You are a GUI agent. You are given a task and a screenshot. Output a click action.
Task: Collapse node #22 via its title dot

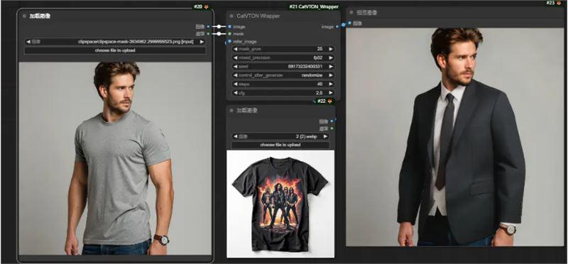point(231,111)
